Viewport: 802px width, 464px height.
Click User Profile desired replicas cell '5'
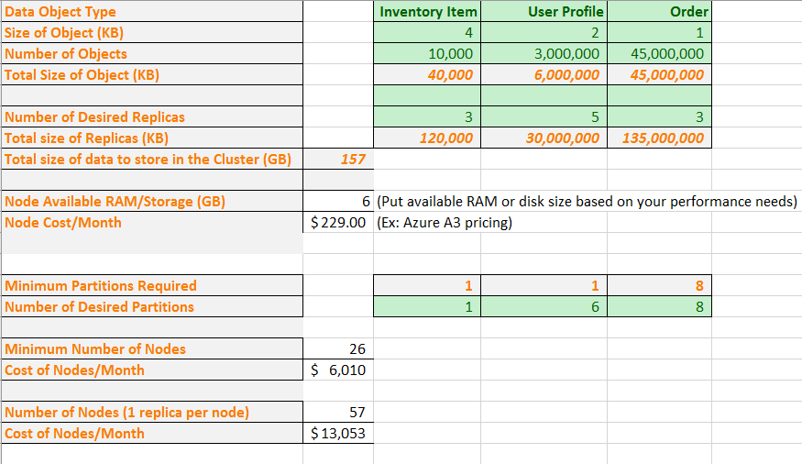click(x=544, y=116)
